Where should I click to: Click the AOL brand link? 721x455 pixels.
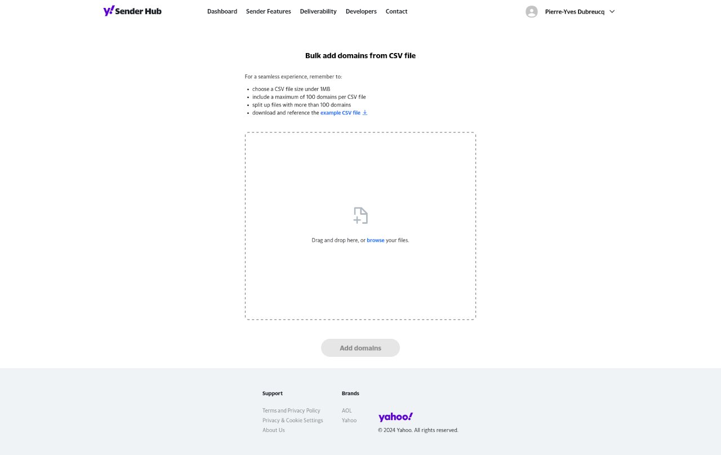coord(346,410)
